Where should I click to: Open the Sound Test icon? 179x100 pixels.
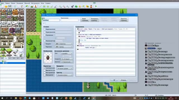click(80, 6)
